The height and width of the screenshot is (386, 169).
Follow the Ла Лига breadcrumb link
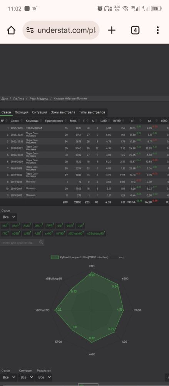pyautogui.click(x=18, y=98)
